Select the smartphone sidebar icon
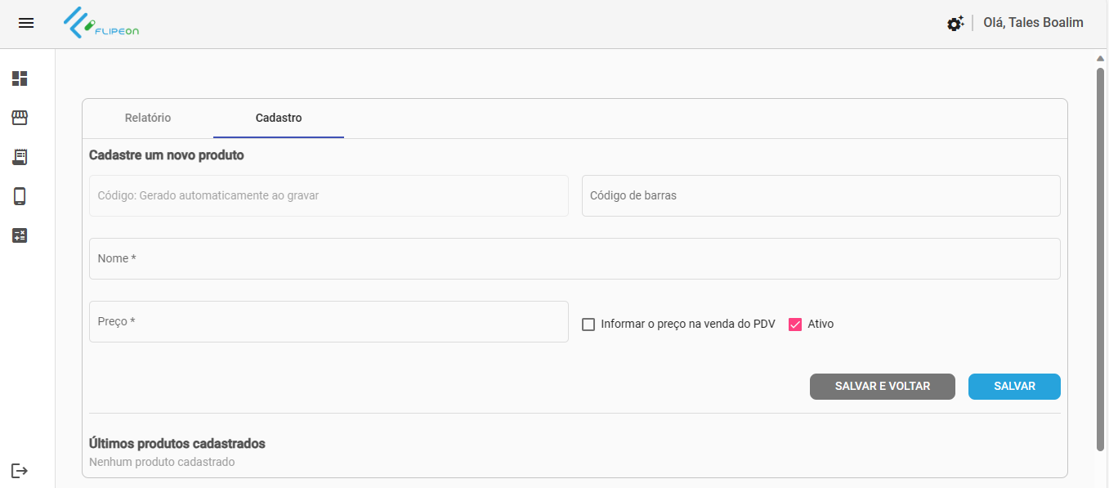1109x488 pixels. click(x=20, y=196)
